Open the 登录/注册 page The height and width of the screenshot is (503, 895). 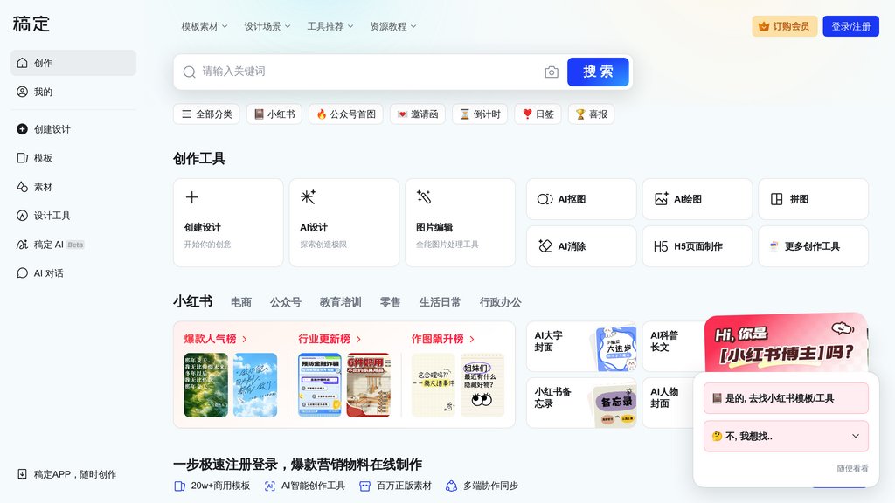pos(850,25)
